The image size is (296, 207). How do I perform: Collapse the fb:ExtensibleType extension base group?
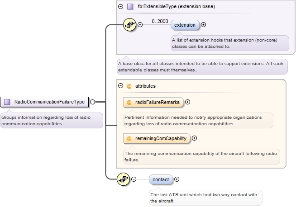point(120,7)
